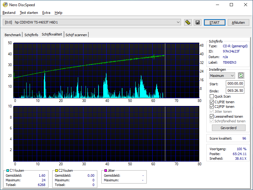Click the C1 Gemiddeld value 1.60
The height and width of the screenshot is (190, 253).
(42, 175)
